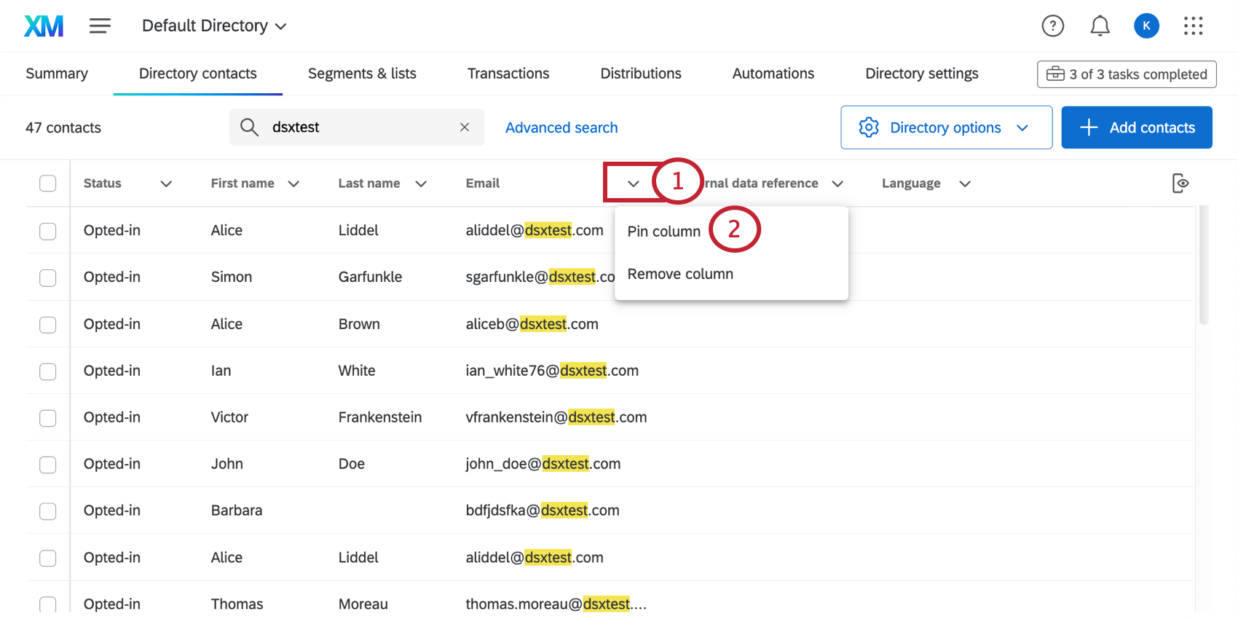This screenshot has width=1238, height=619.
Task: Click the XM logo icon
Action: click(x=44, y=26)
